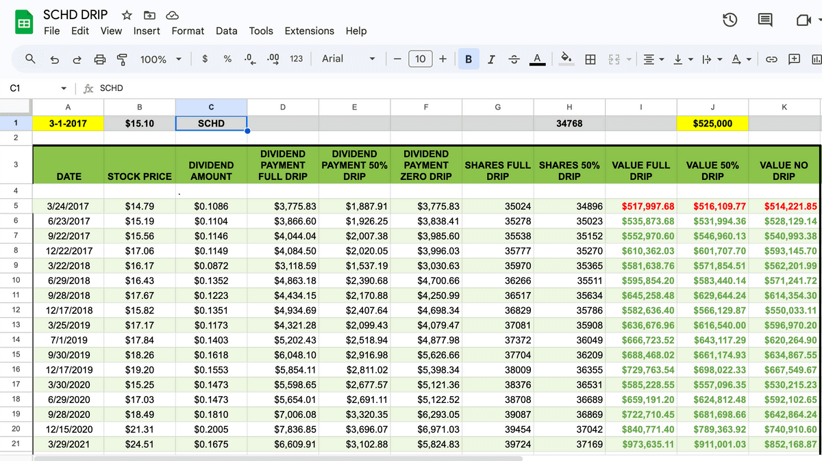This screenshot has width=822, height=461.
Task: Open the Format menu
Action: 188,31
